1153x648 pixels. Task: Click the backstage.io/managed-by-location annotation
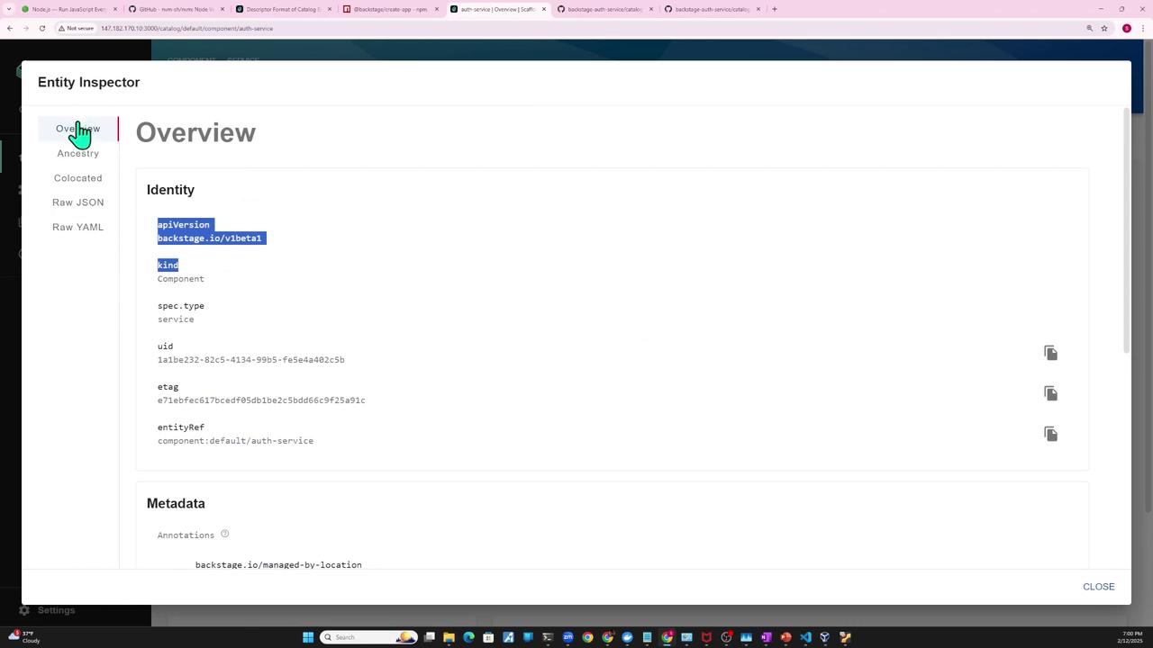278,565
